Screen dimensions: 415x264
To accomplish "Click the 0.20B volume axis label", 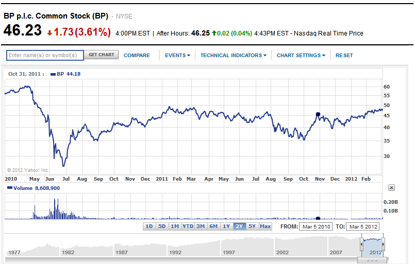I will point(391,202).
